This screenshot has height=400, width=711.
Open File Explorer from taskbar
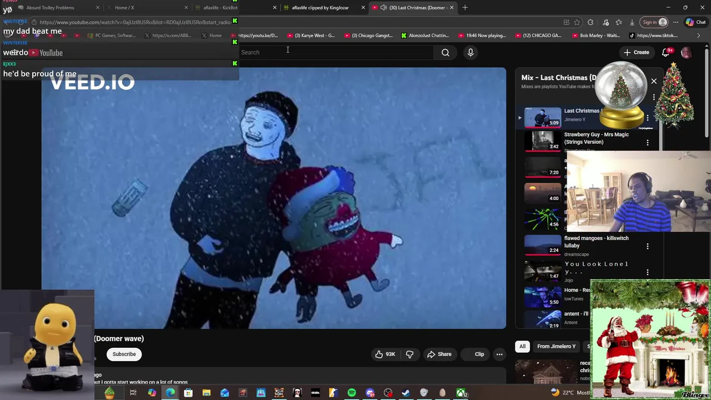pyautogui.click(x=206, y=393)
